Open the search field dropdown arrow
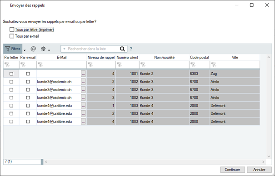The height and width of the screenshot is (176, 275). 65,49
